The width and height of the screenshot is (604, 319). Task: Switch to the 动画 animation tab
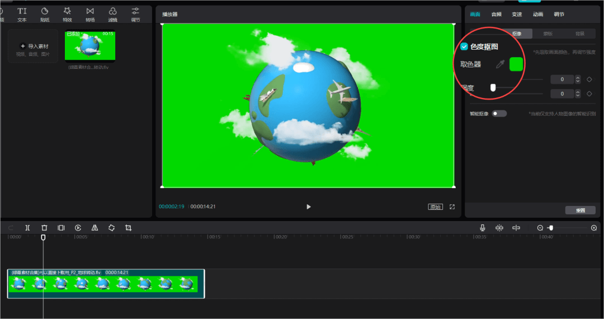[x=538, y=14]
